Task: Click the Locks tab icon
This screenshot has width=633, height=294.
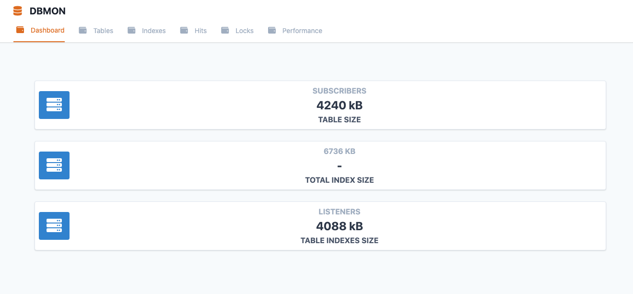Action: (224, 30)
